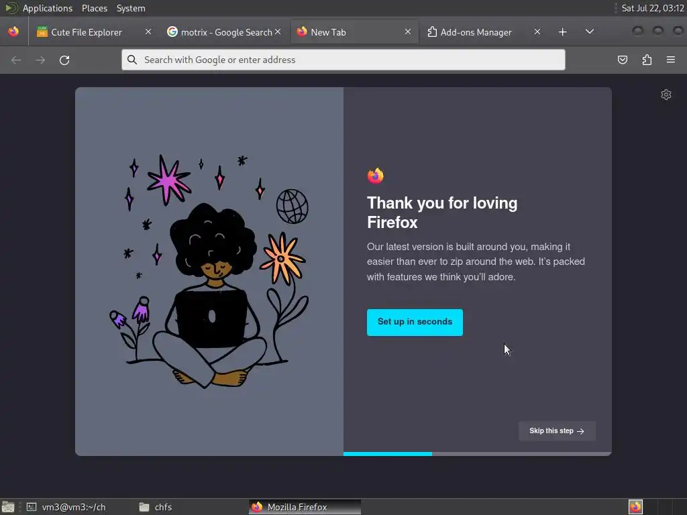
Task: Click the Google favicon on motrix tab
Action: [x=172, y=32]
